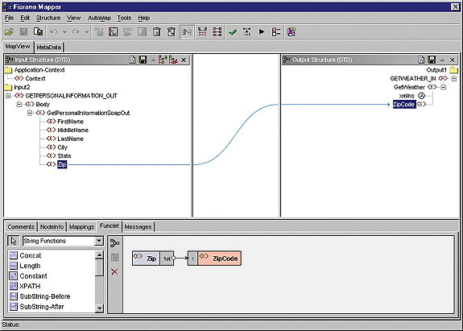Open the Structure menu
This screenshot has width=463, height=331.
coord(48,18)
